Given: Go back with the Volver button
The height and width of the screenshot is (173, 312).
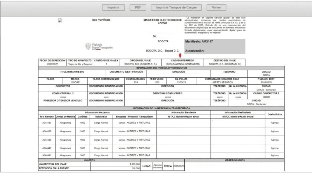Looking at the screenshot, I should 216,7.
